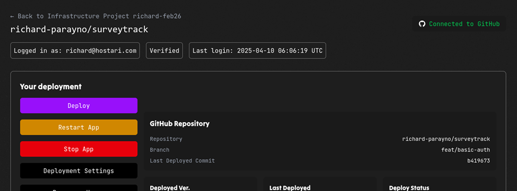Click the feat/basic-auth branch value
Image resolution: width=517 pixels, height=191 pixels.
[x=466, y=150]
